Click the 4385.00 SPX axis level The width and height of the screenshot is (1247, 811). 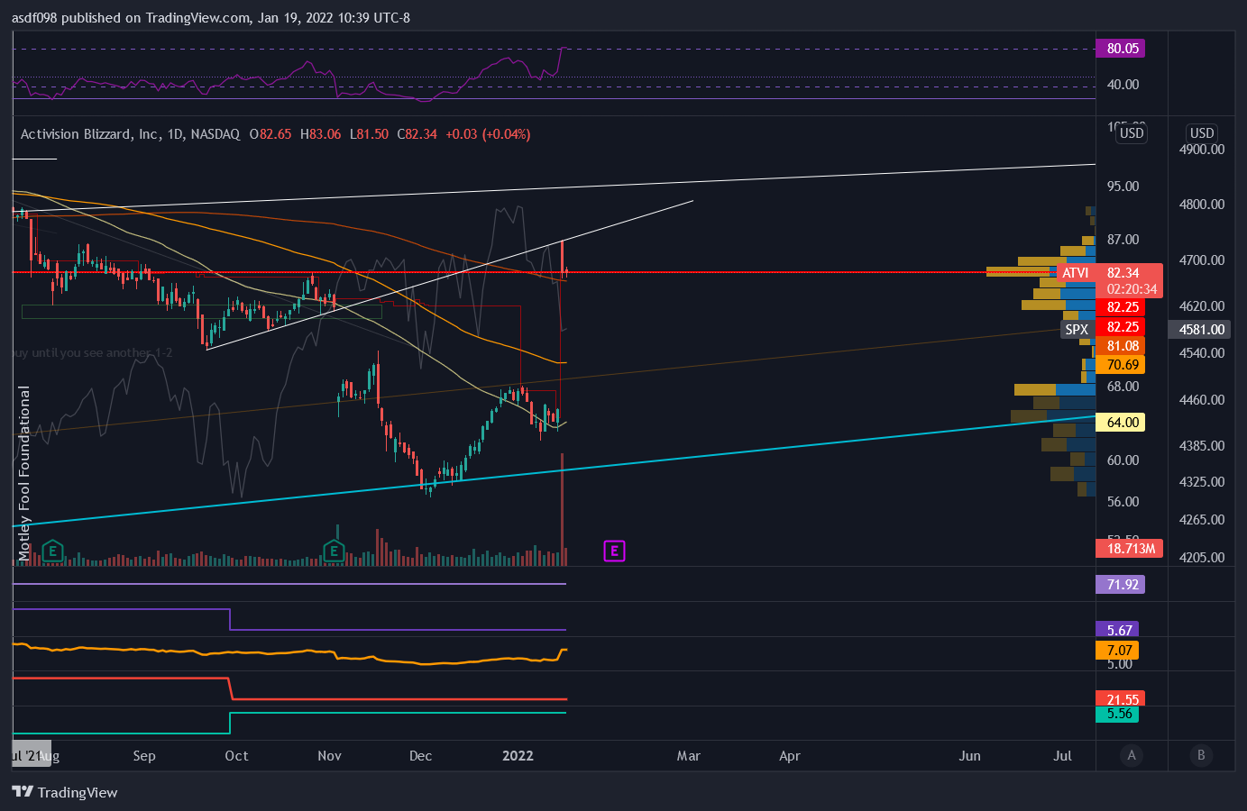(x=1202, y=446)
